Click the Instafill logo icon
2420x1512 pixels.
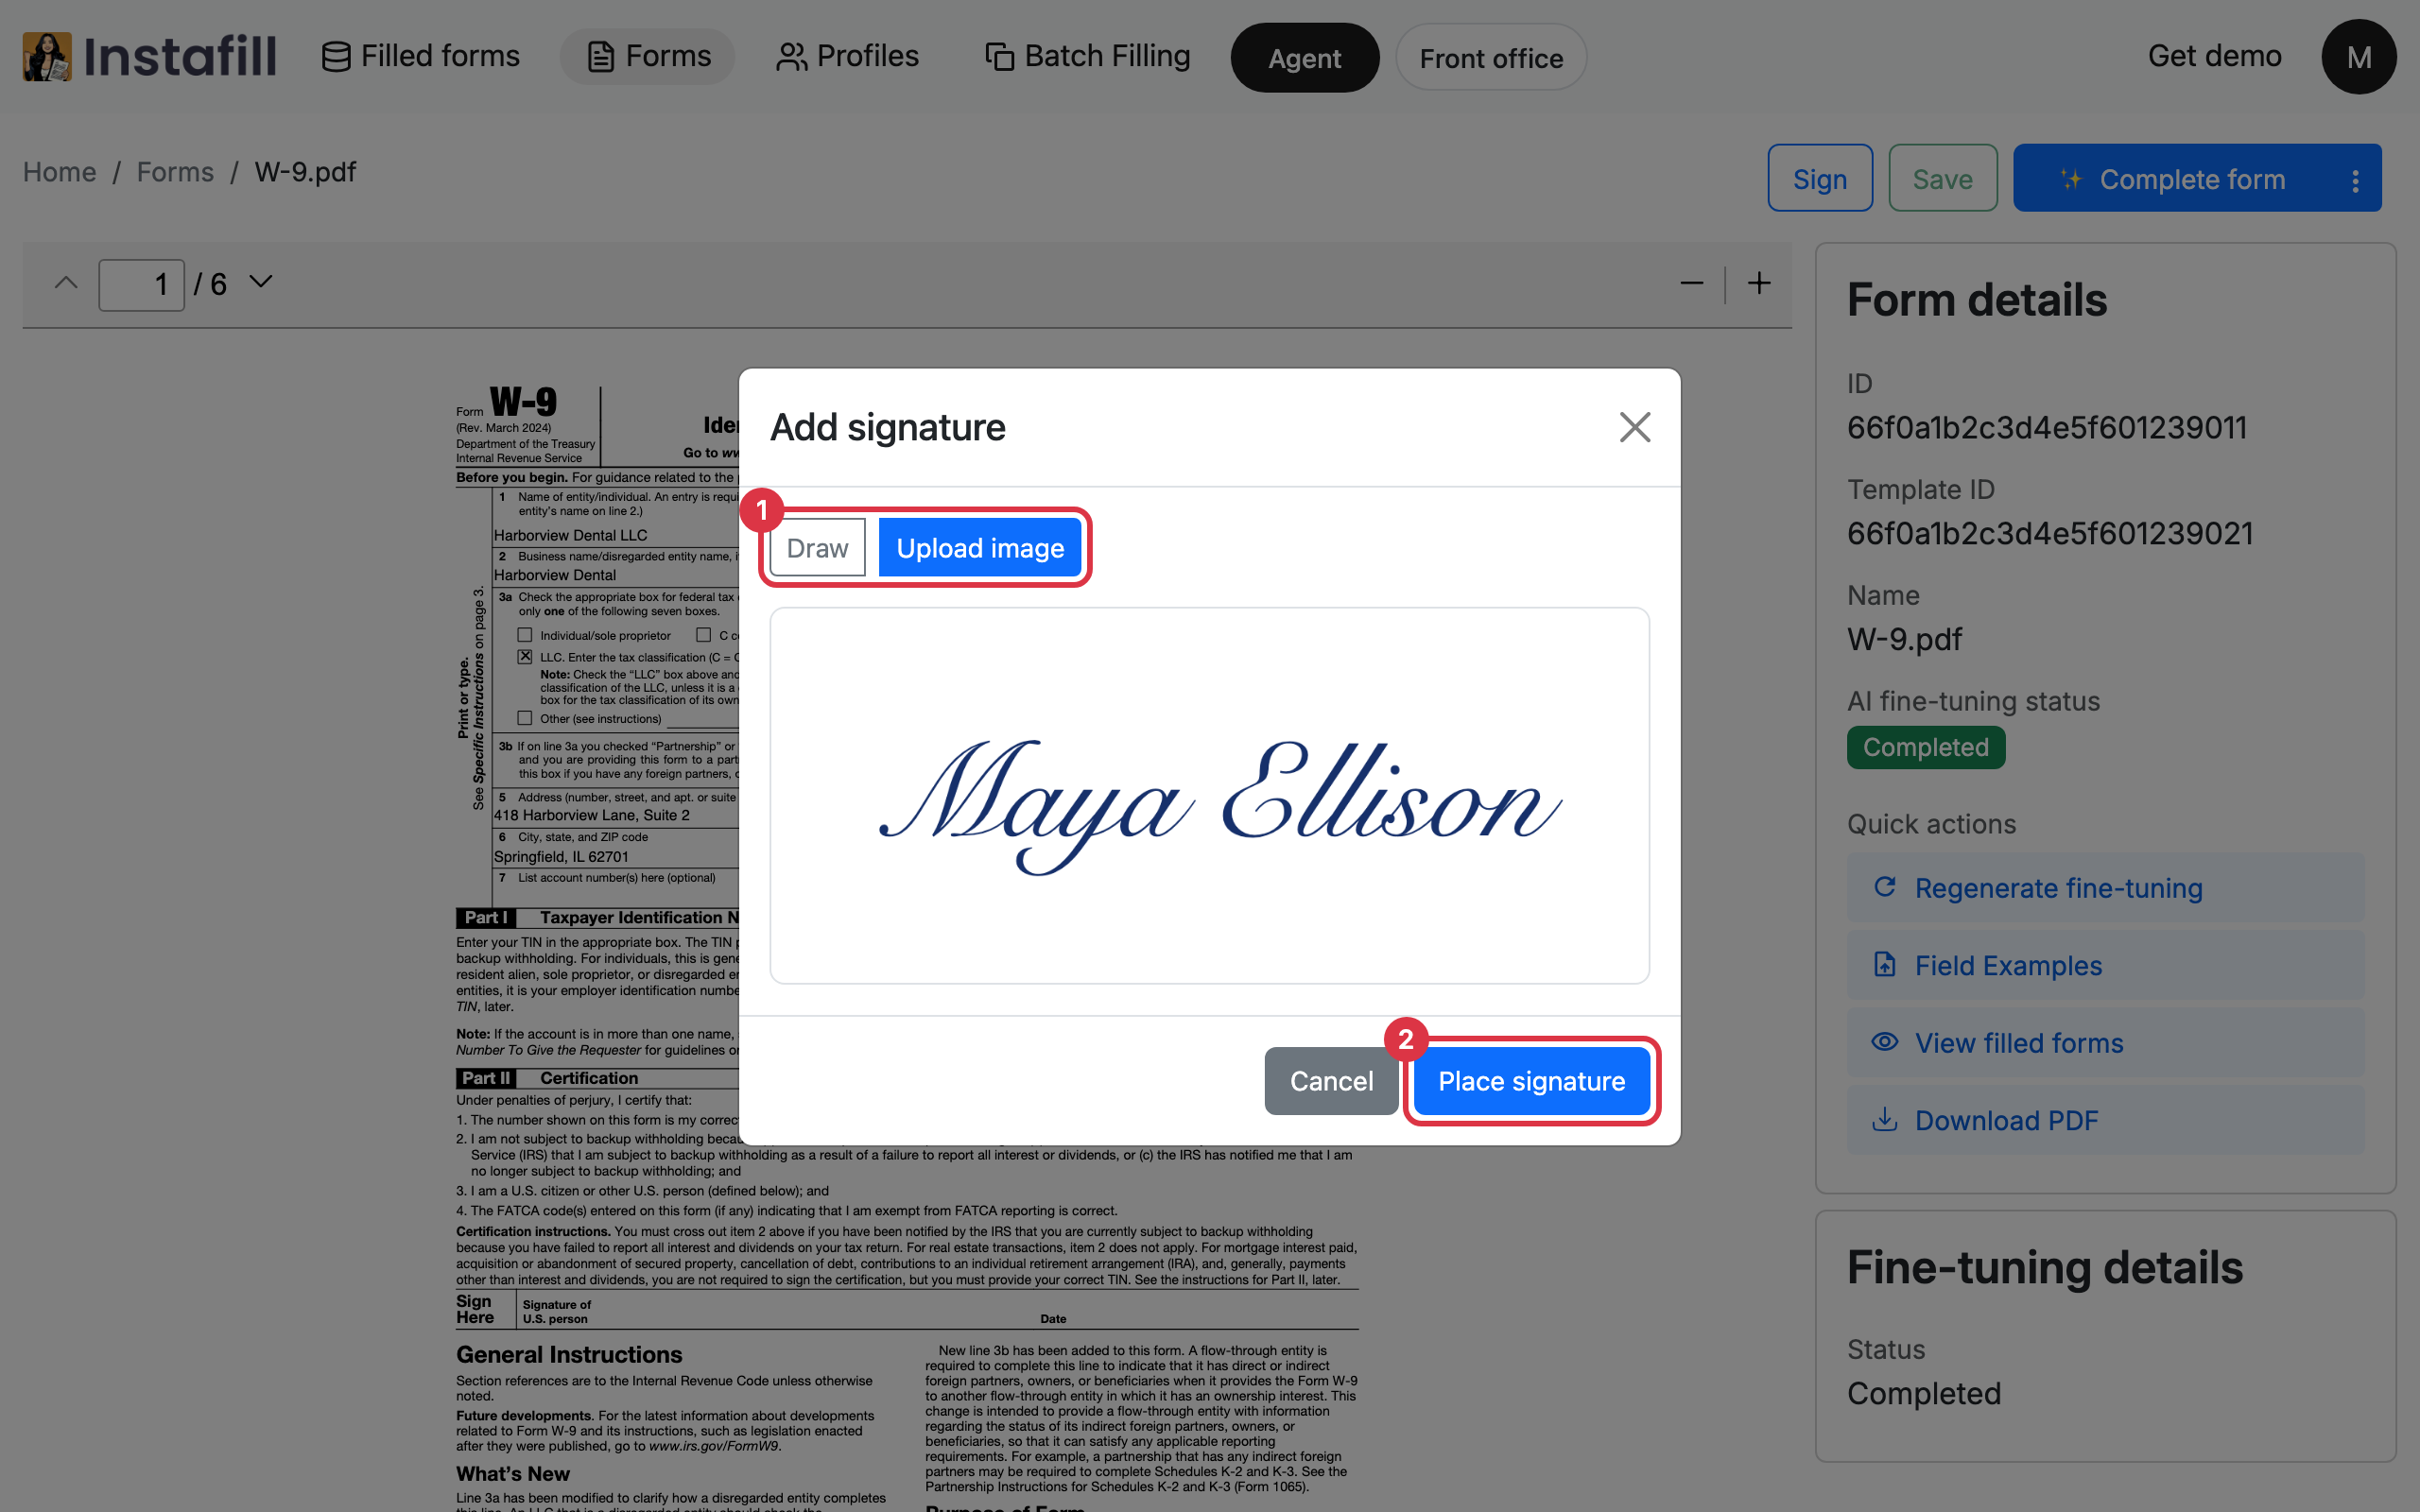point(47,56)
